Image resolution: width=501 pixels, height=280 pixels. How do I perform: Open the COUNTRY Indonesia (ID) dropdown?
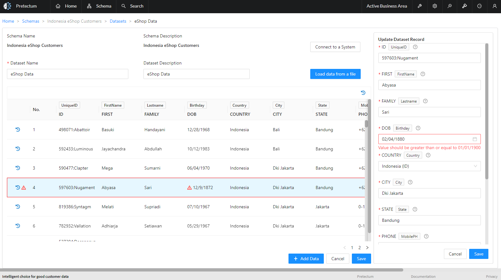(429, 166)
